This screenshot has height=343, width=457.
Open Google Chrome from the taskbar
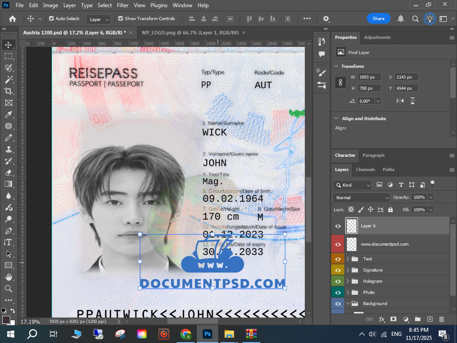point(186,334)
